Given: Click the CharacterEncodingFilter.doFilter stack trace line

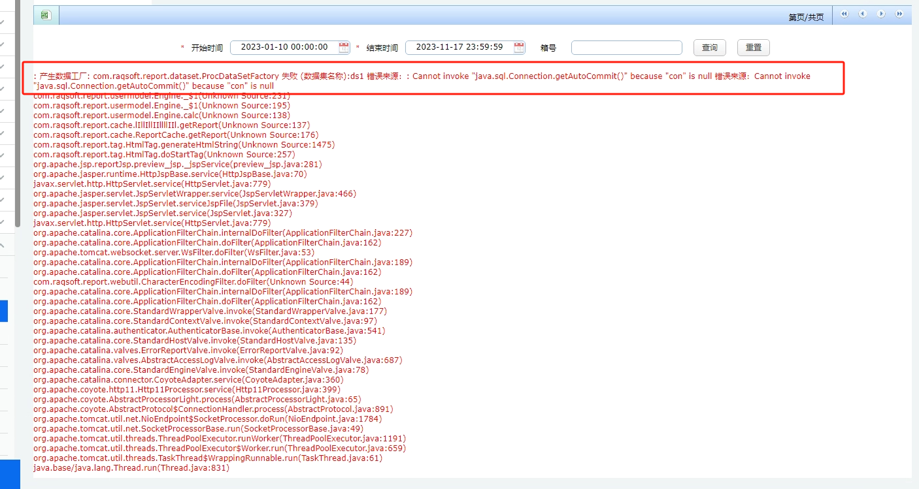Looking at the screenshot, I should pos(193,281).
